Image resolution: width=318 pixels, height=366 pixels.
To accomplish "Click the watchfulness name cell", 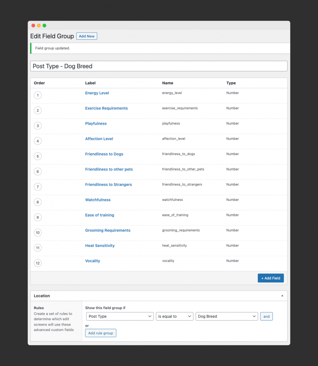I will click(x=173, y=200).
